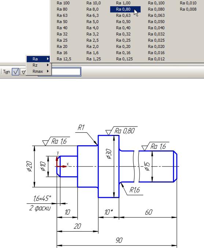Choose Ra 10,0 roughness
This screenshot has width=204, height=248.
(94, 3)
